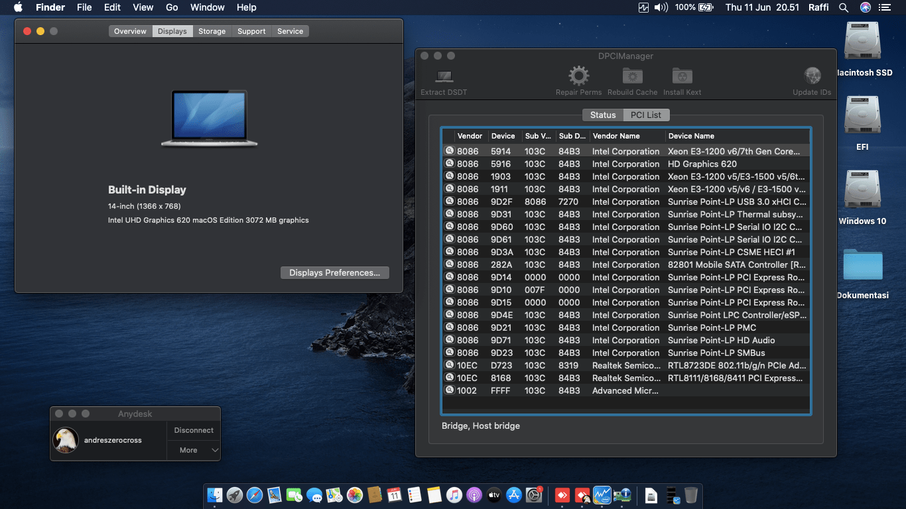Viewport: 906px width, 509px height.
Task: Open Messages from the Dock
Action: click(314, 495)
